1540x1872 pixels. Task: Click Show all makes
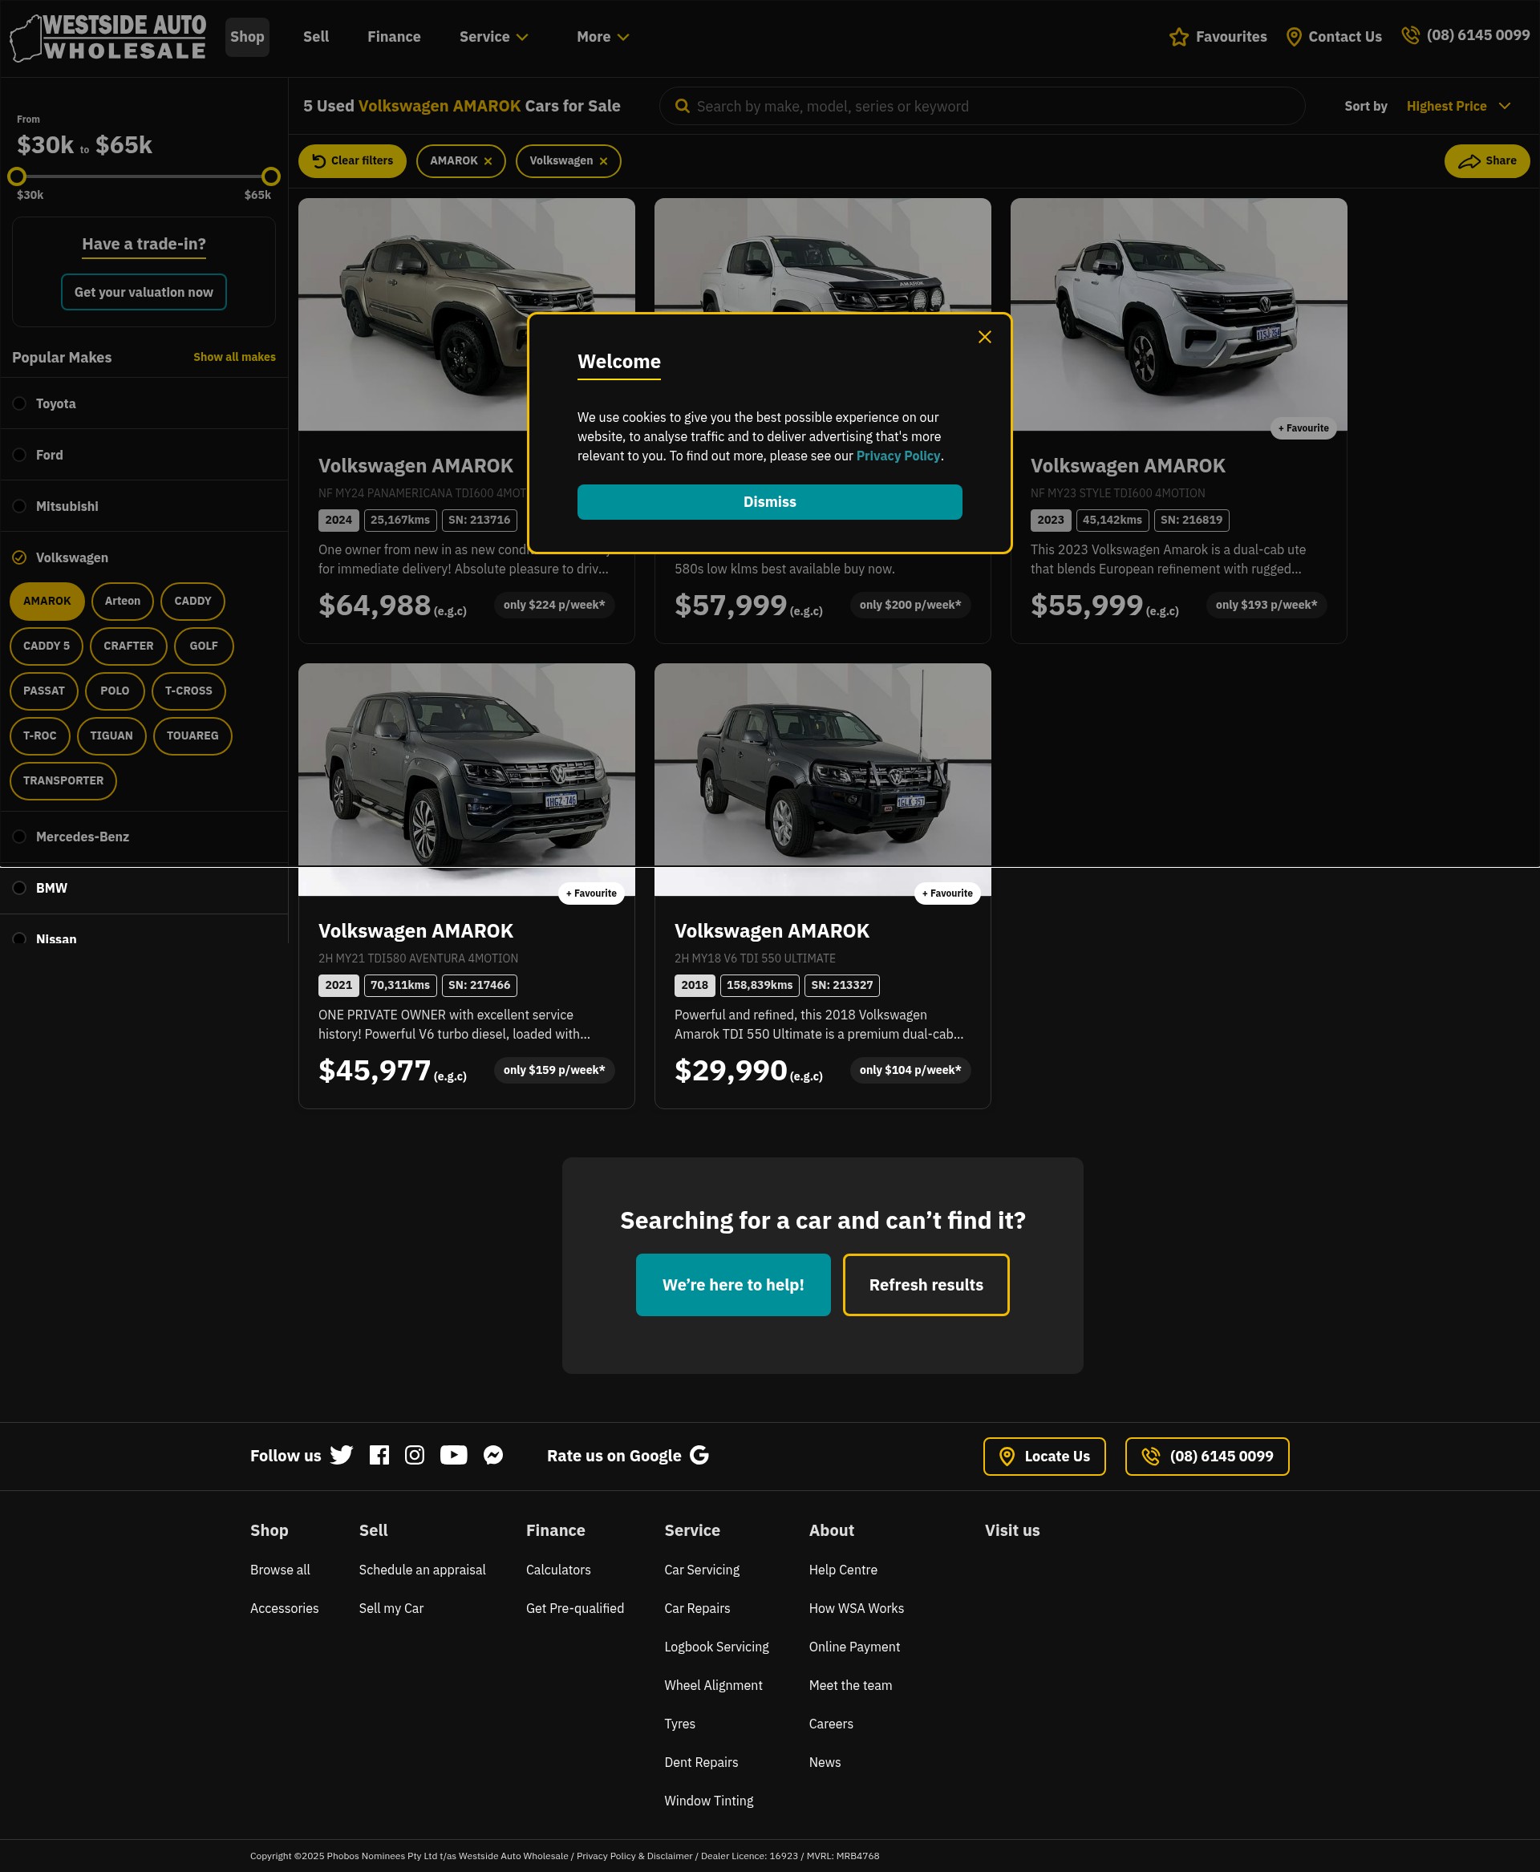pyautogui.click(x=234, y=358)
